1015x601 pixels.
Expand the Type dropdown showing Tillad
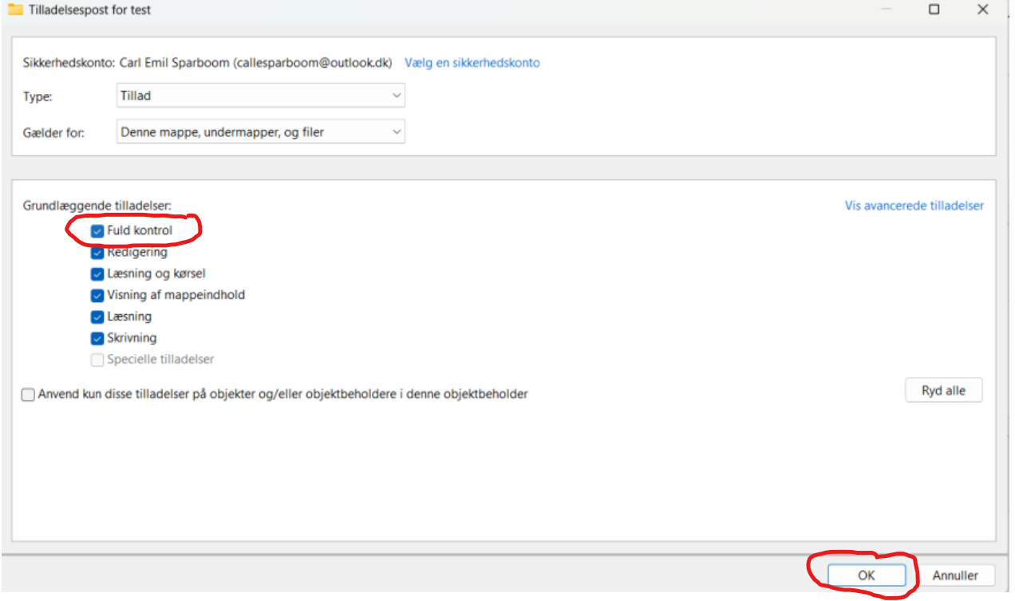(261, 96)
